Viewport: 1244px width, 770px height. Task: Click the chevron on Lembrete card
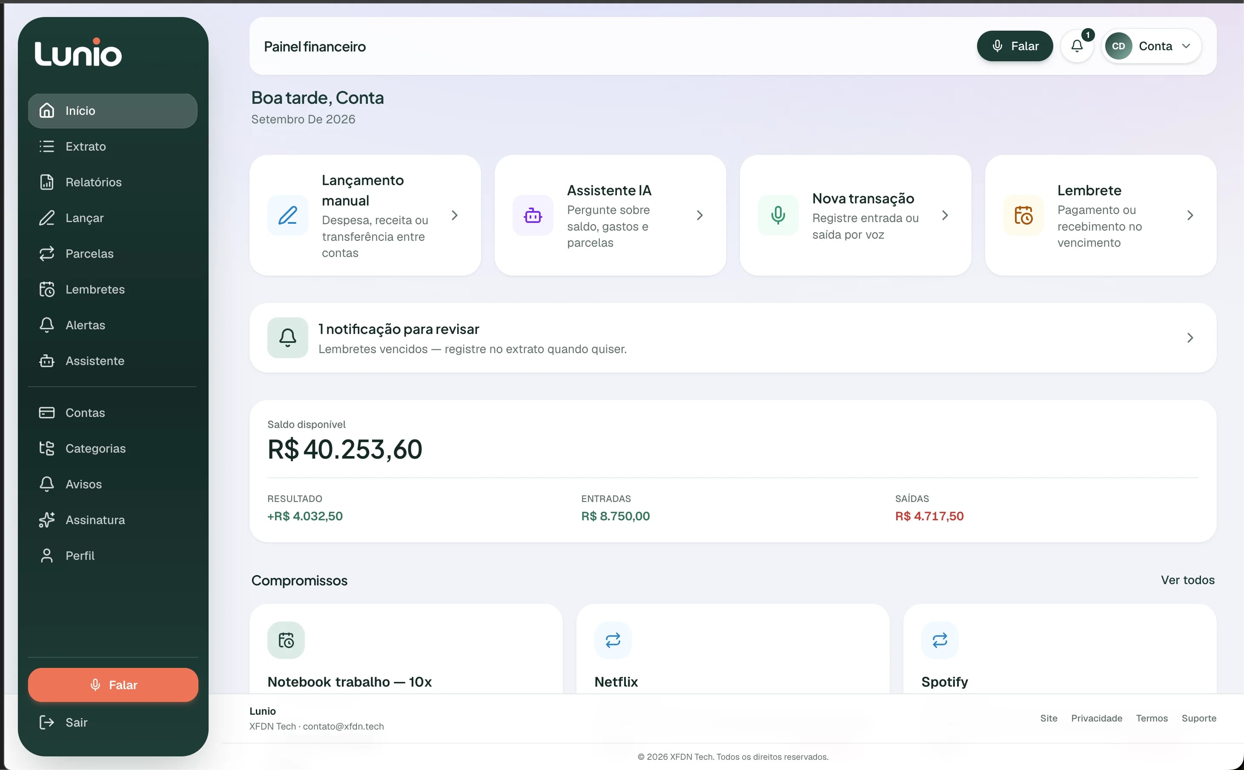coord(1190,215)
